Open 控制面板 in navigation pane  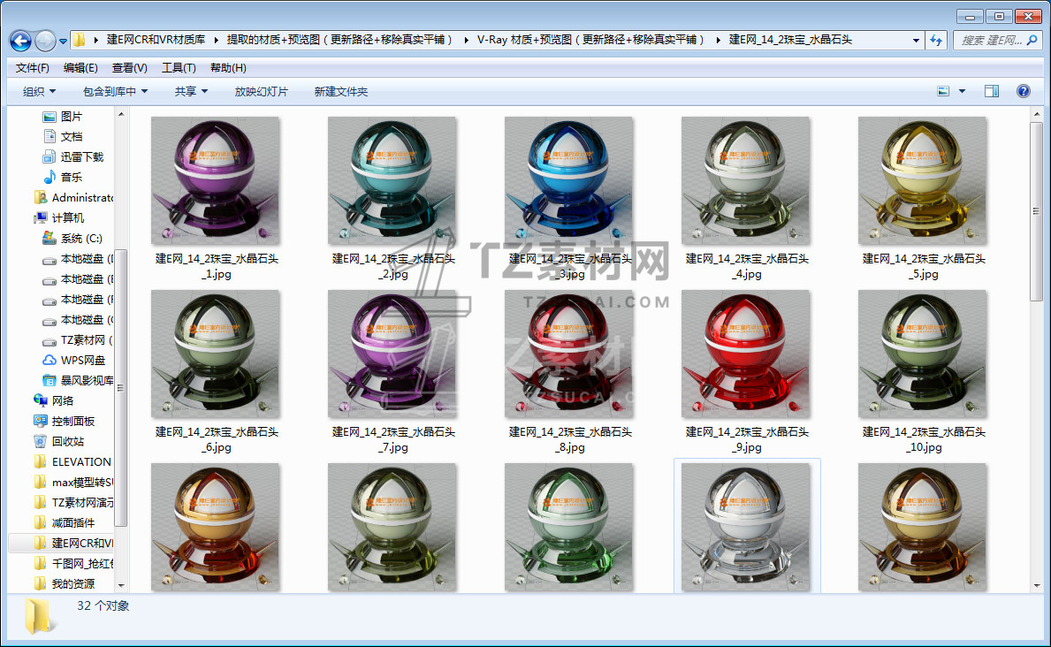click(x=72, y=421)
